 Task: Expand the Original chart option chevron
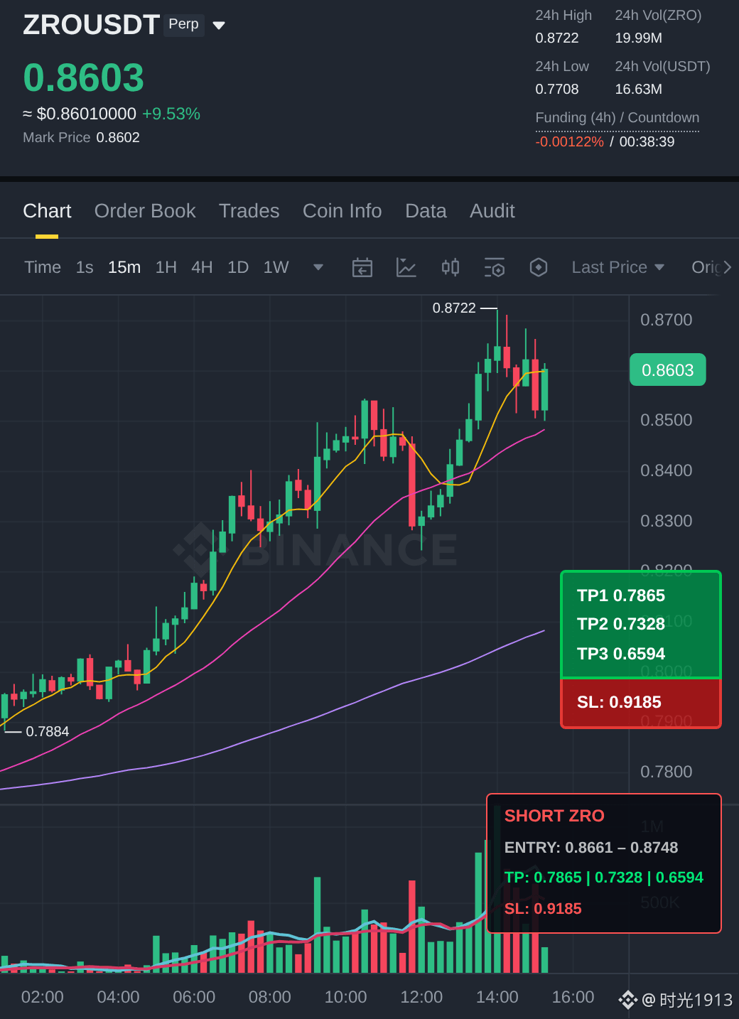click(727, 267)
